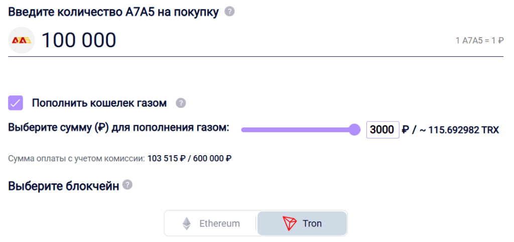
Task: Click the purple gas slider track
Action: (296, 130)
